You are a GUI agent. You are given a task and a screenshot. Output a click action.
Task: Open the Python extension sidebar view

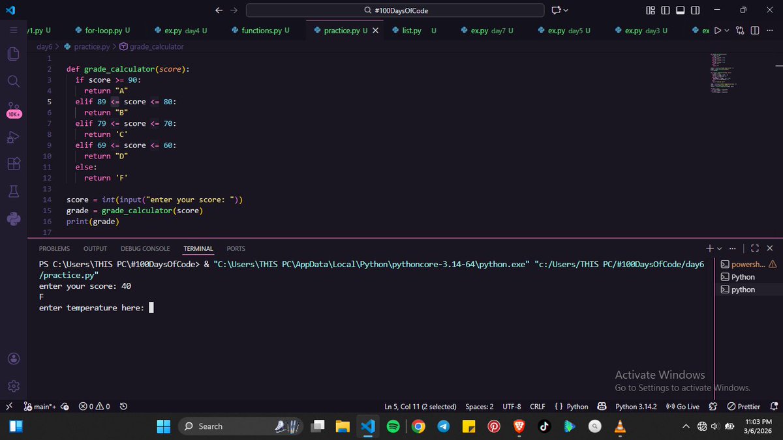click(14, 219)
